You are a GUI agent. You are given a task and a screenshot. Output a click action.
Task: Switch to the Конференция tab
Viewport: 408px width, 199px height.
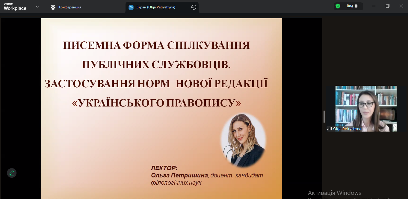69,7
